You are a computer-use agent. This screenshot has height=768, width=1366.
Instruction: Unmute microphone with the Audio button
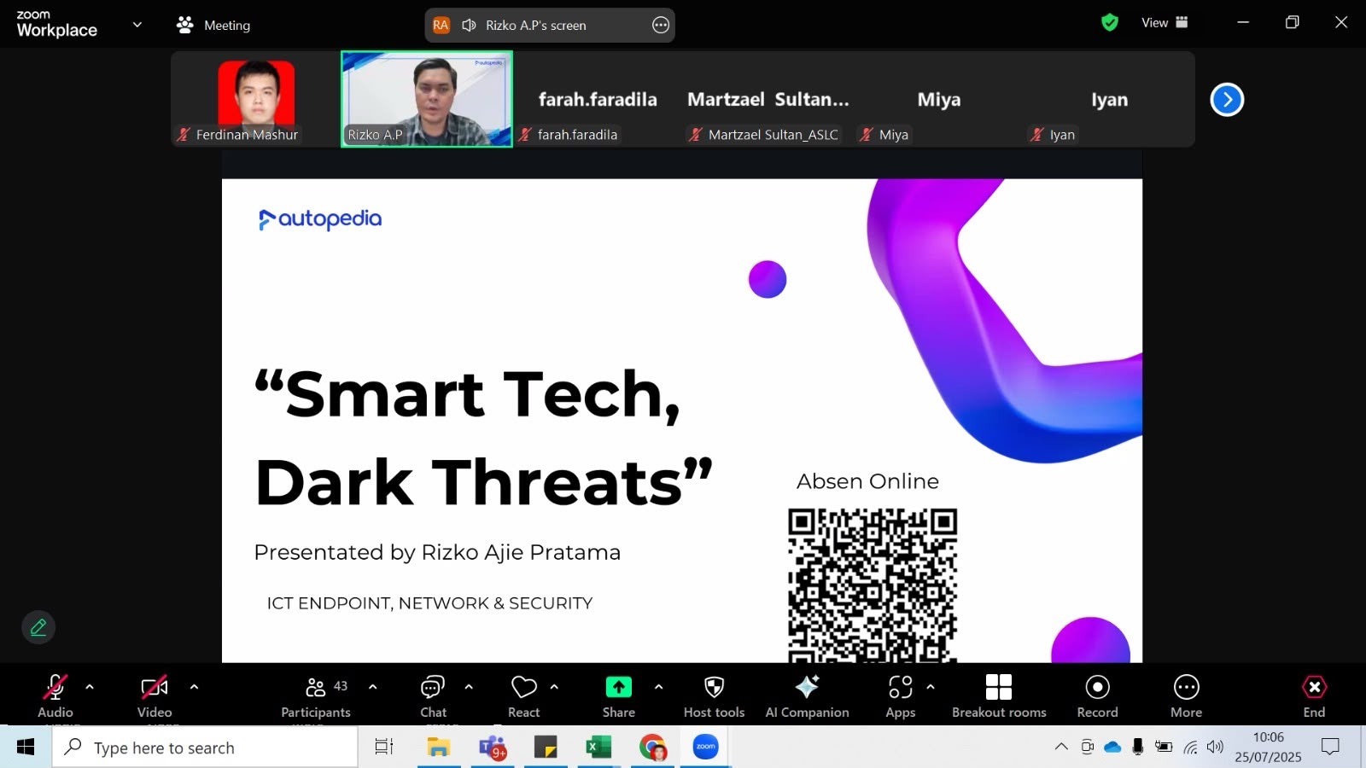[x=55, y=695]
